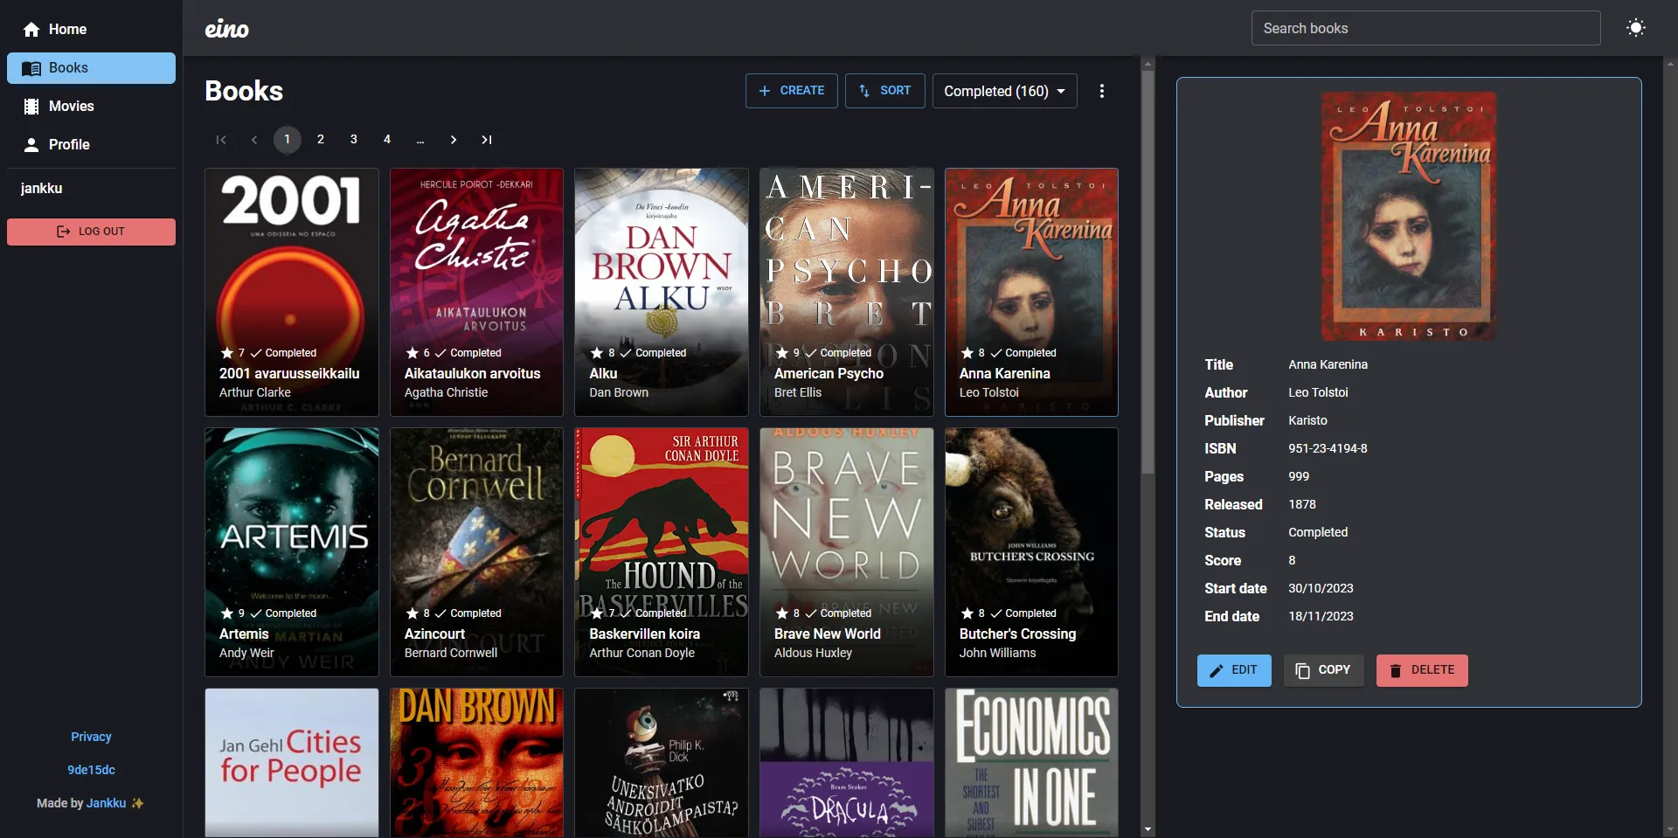Viewport: 1678px width, 838px height.
Task: Open the American Psycho book card
Action: pyautogui.click(x=847, y=292)
